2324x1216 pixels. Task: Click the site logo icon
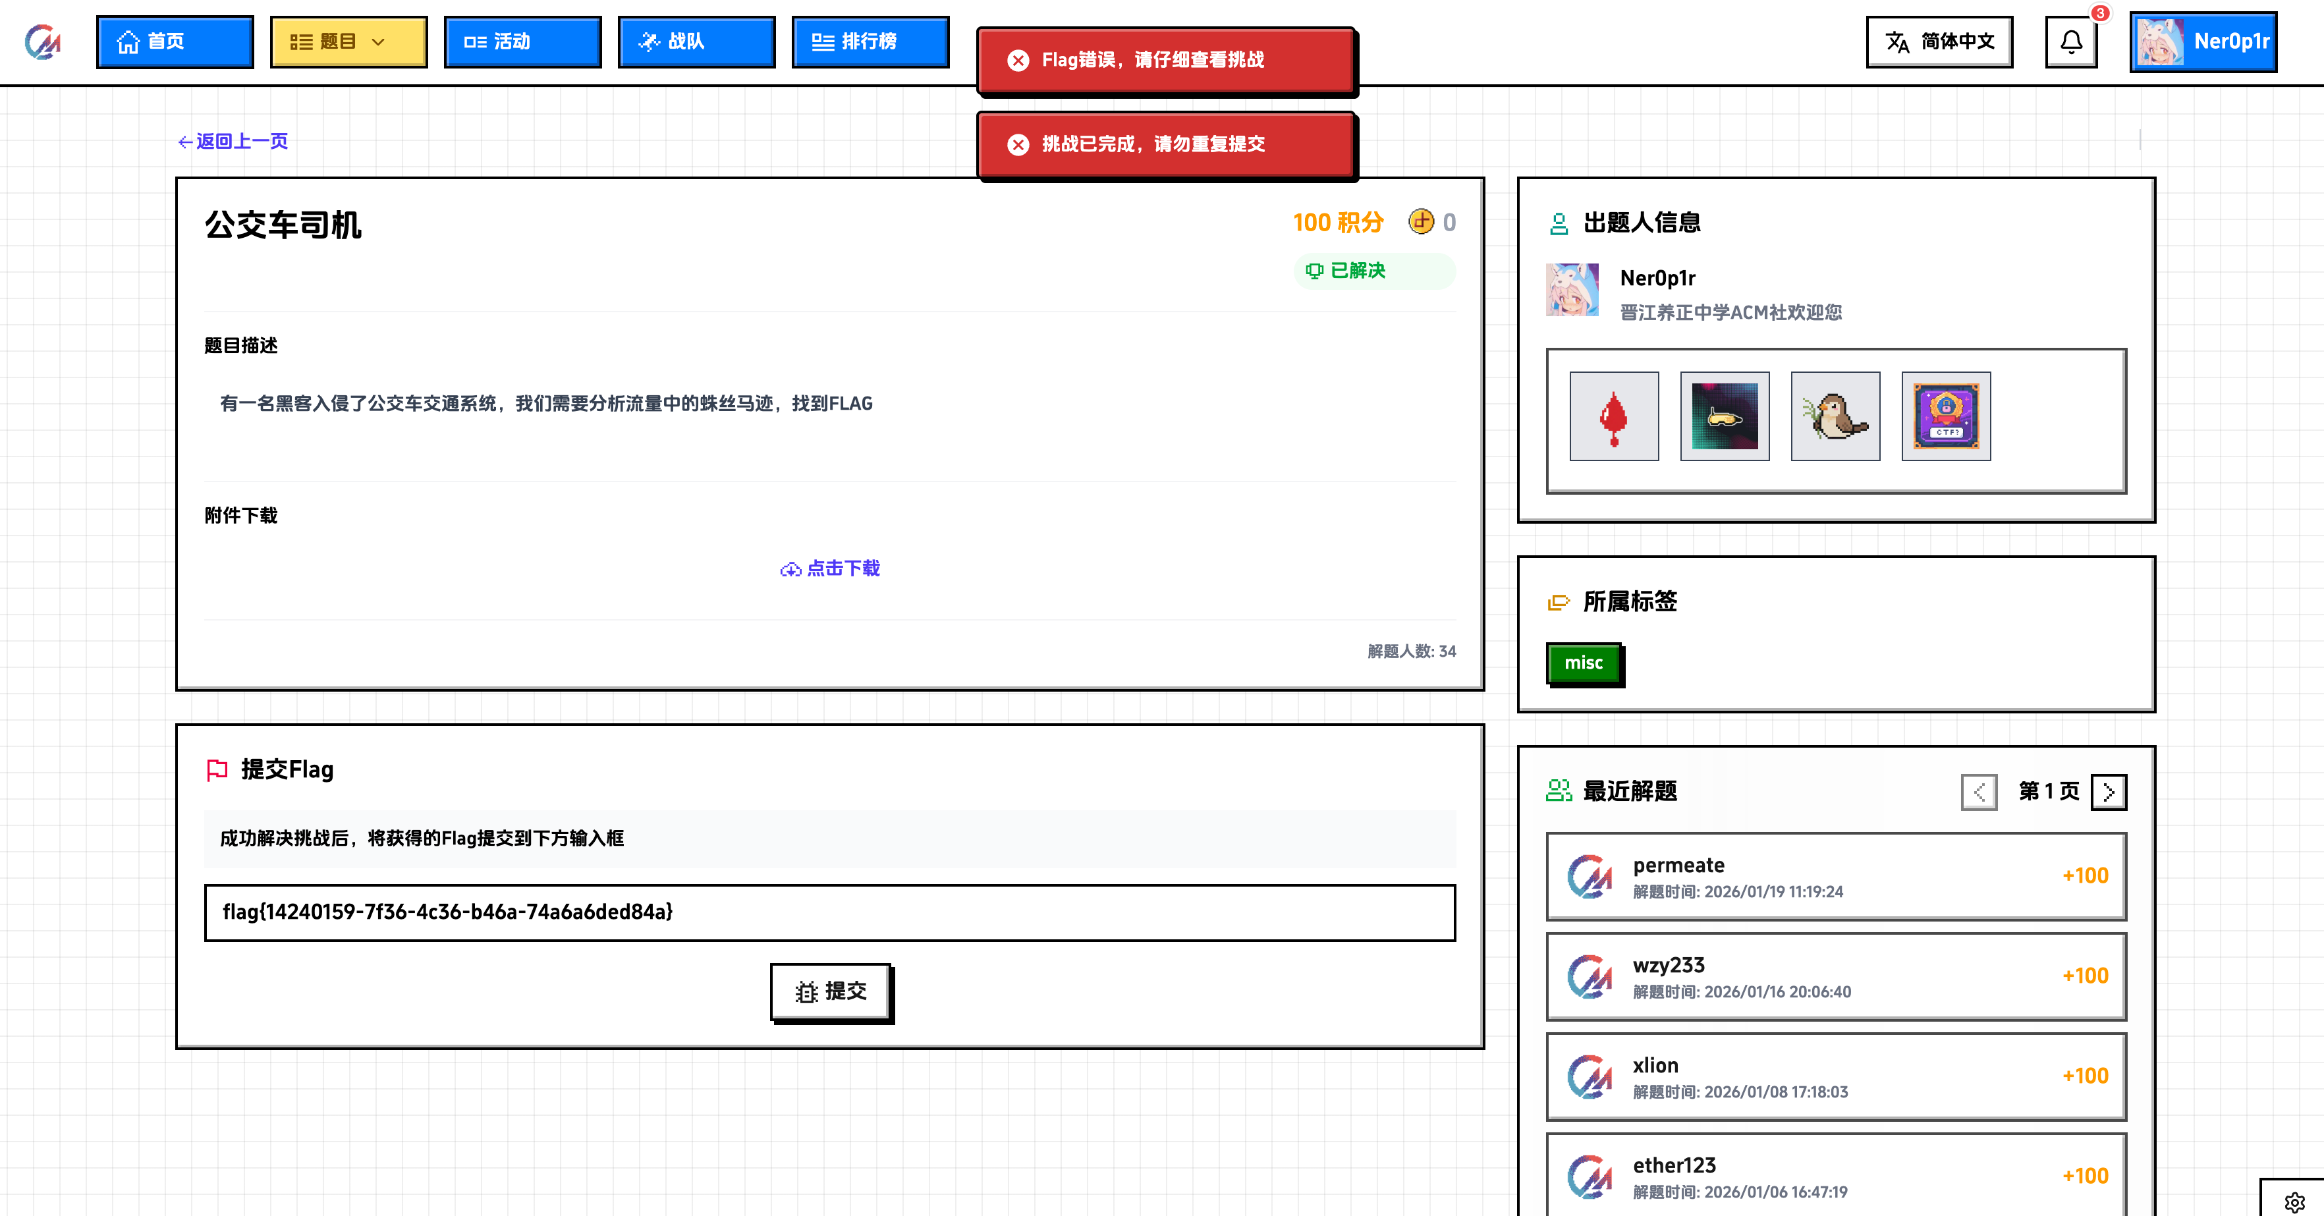41,41
